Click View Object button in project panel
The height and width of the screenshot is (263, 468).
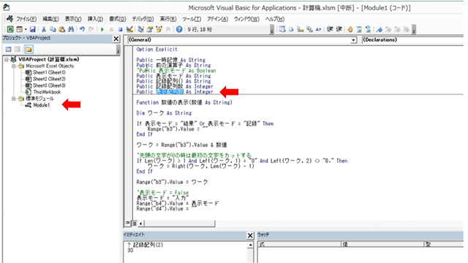(x=18, y=49)
